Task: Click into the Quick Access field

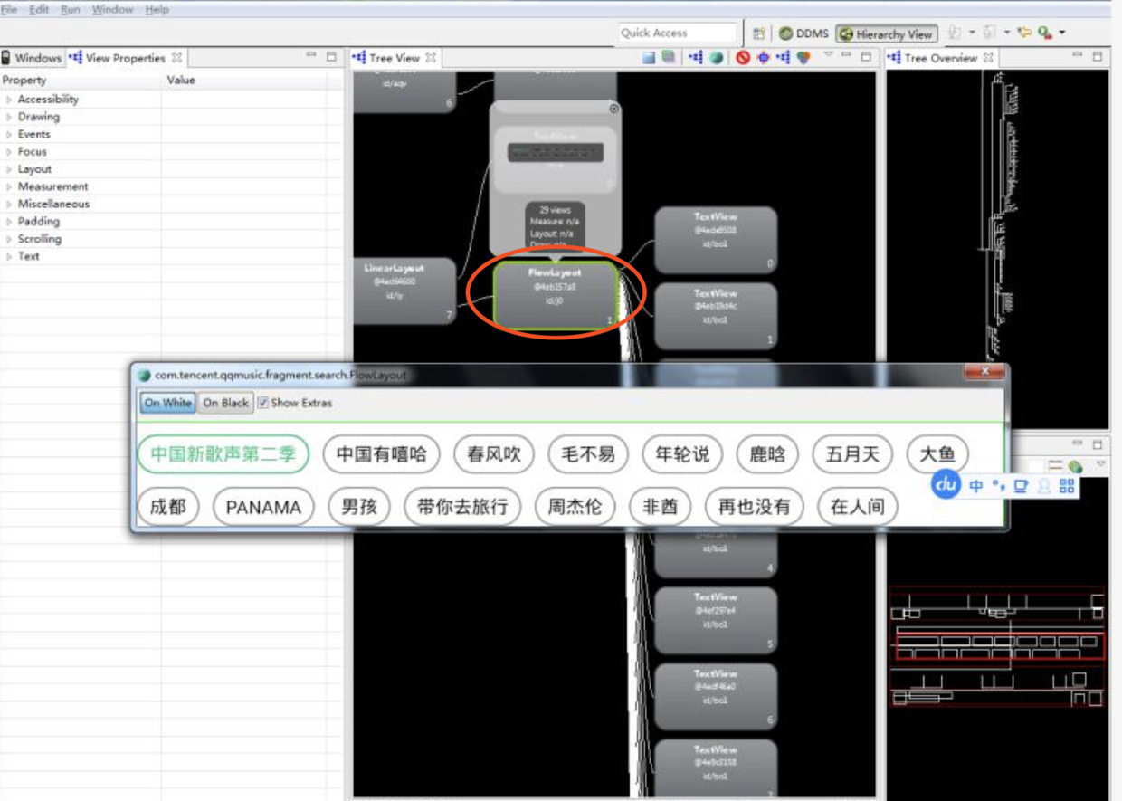Action: [678, 33]
